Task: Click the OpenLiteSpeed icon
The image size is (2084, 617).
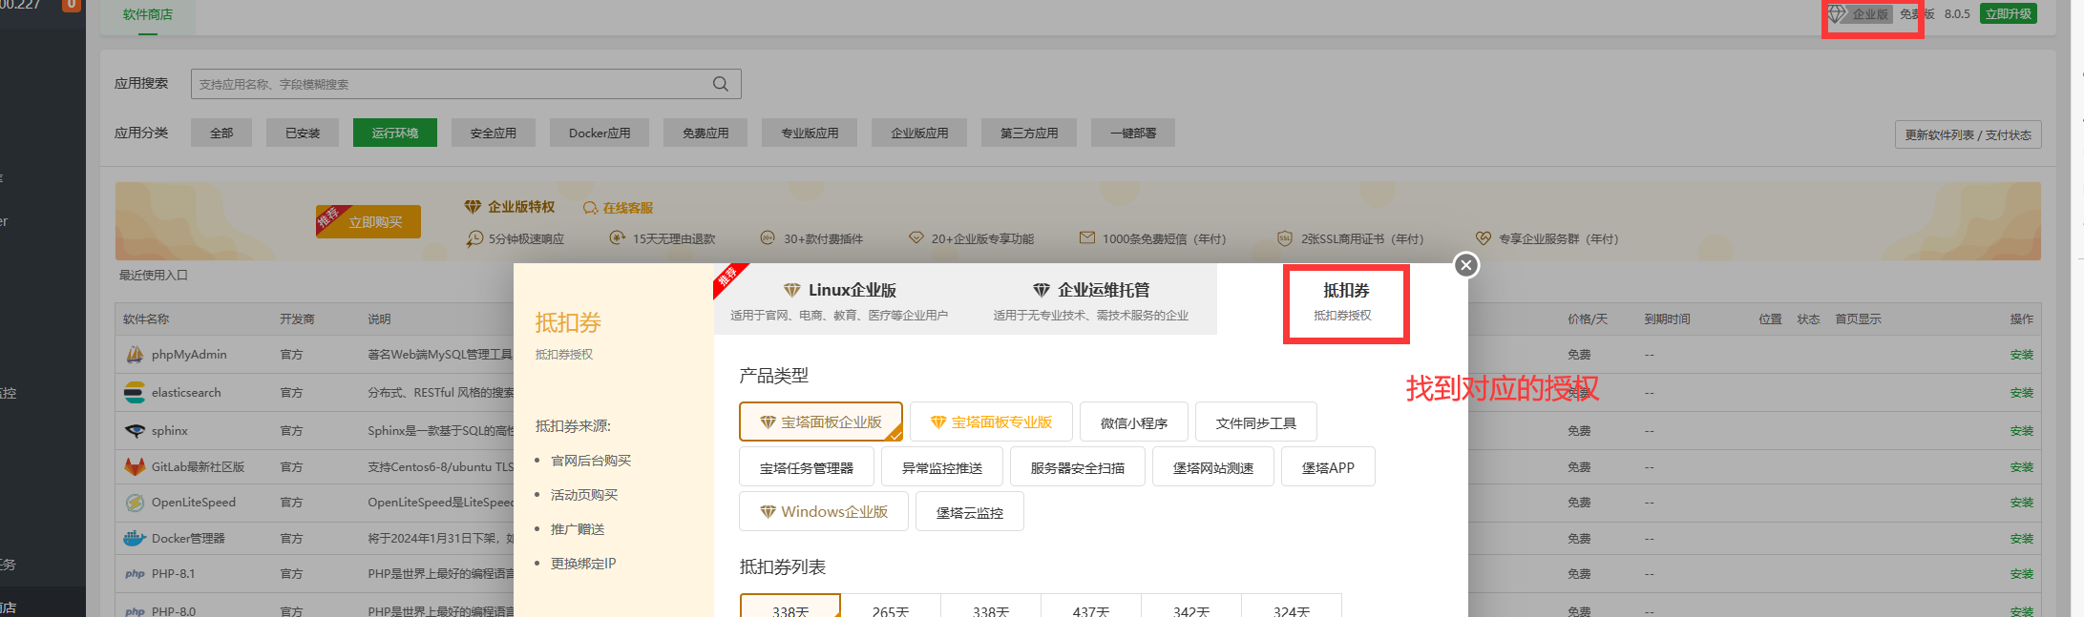Action: [x=135, y=503]
